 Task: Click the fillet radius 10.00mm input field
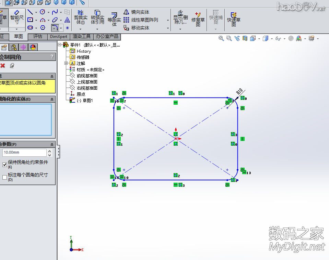tap(24, 153)
